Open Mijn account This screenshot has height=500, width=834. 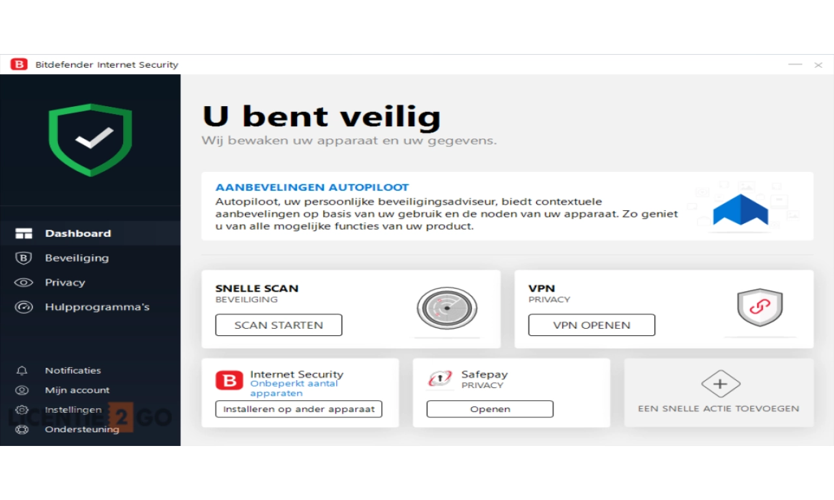[77, 390]
